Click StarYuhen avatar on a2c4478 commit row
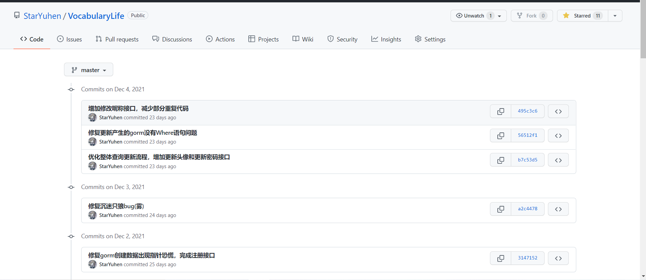Image resolution: width=646 pixels, height=280 pixels. 92,215
